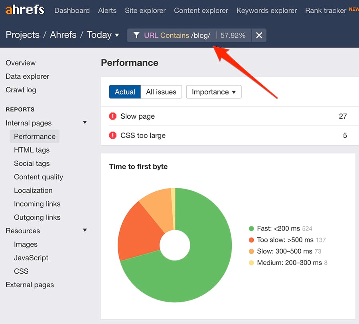Remove the URL Contains /blog/ filter
The image size is (359, 324).
pos(259,35)
